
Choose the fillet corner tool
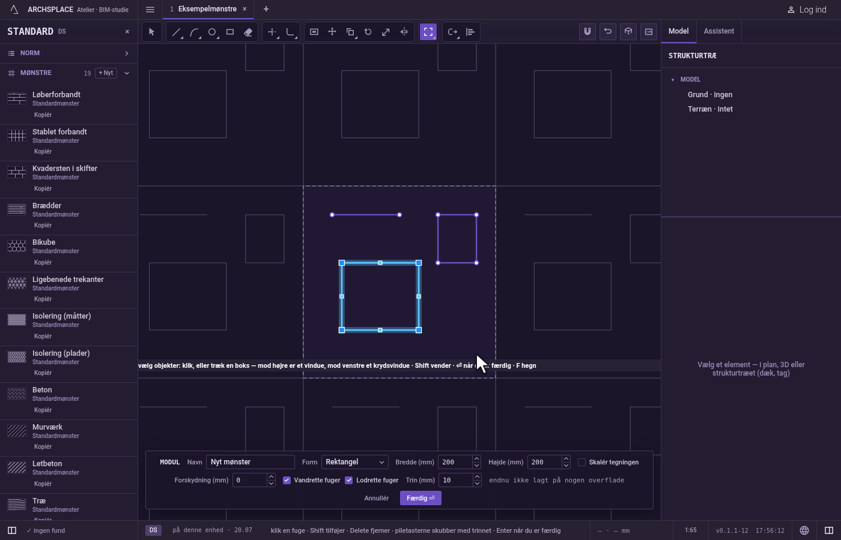point(290,32)
